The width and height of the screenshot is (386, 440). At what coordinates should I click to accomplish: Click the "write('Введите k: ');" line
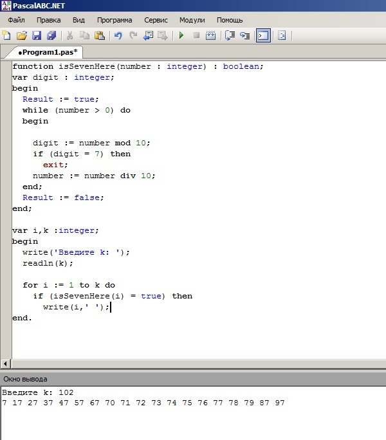[76, 252]
